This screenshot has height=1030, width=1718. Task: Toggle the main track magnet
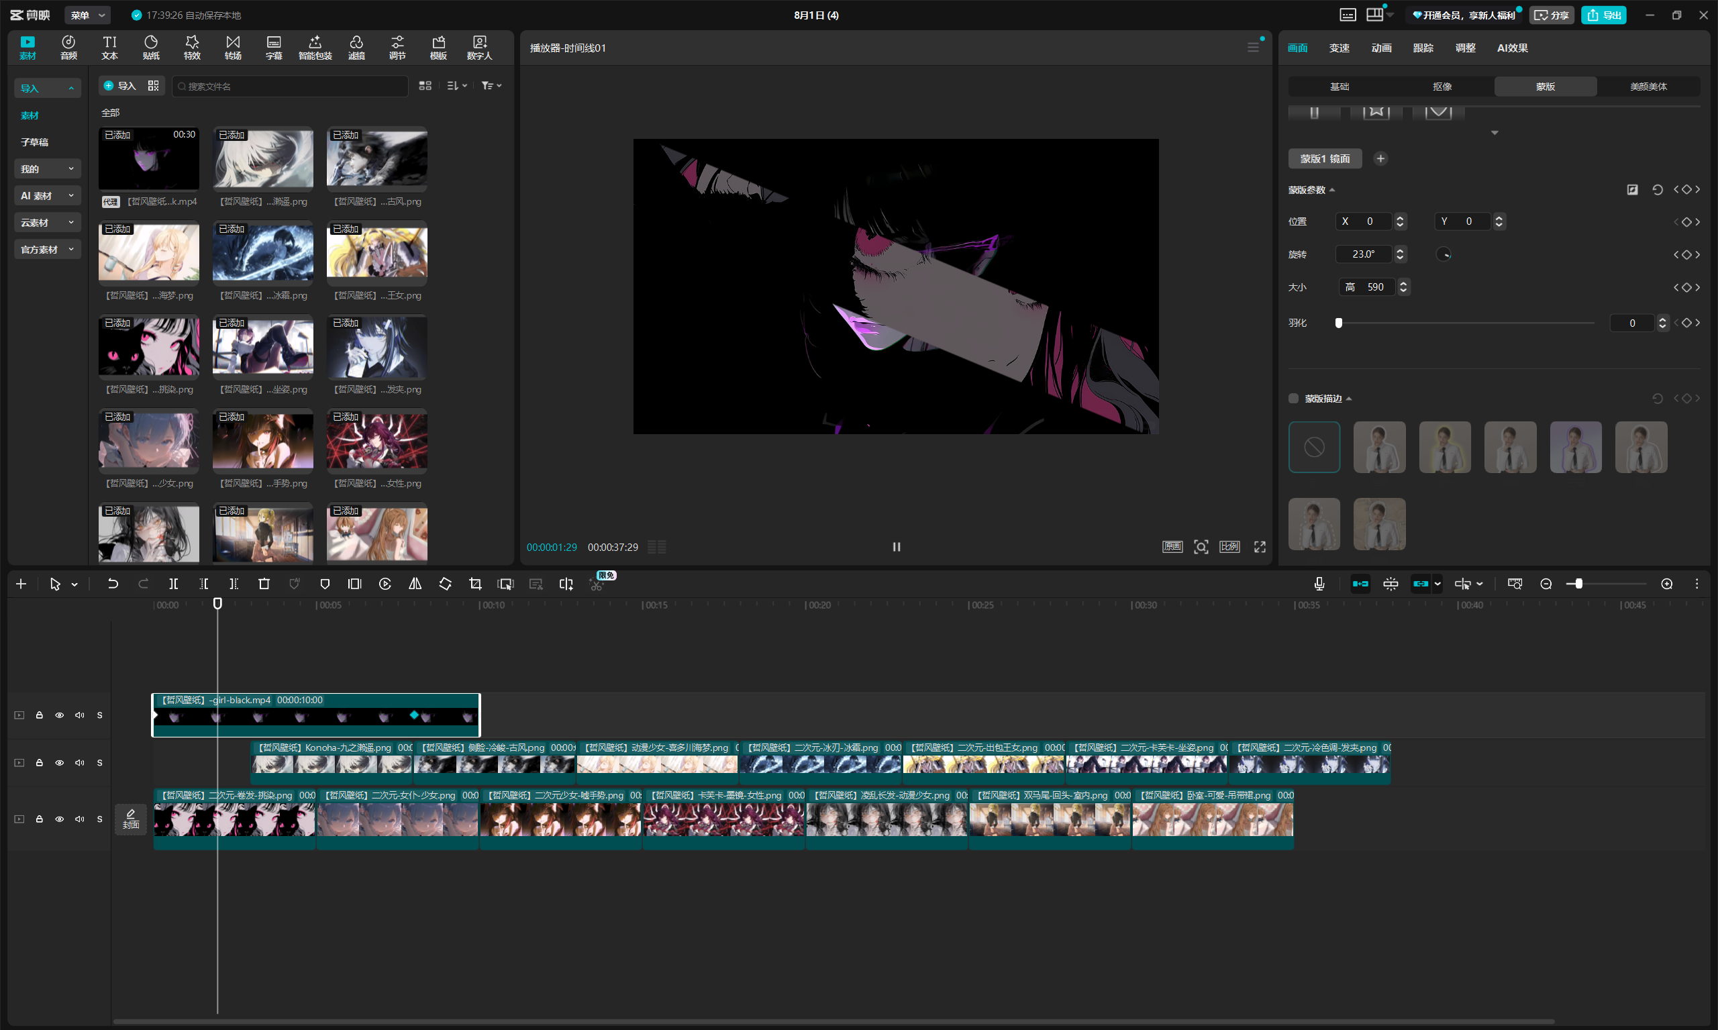click(1360, 584)
